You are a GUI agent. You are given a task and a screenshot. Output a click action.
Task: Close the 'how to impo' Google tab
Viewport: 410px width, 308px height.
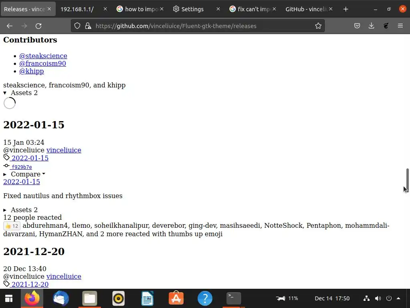pos(162,9)
